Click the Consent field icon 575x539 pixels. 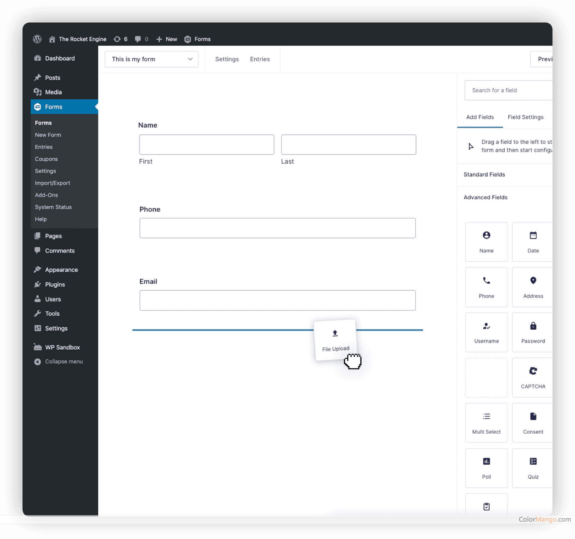point(533,423)
